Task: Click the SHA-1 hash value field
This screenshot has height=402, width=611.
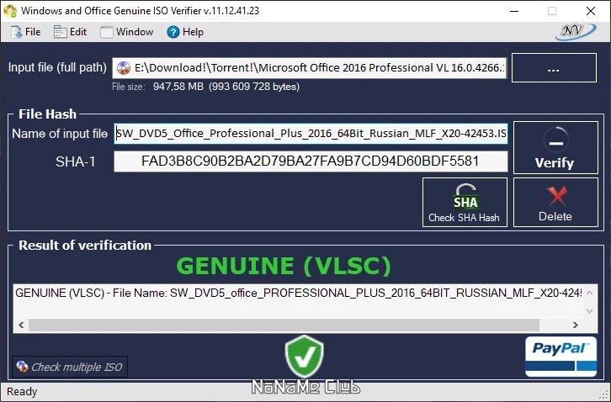Action: point(311,161)
